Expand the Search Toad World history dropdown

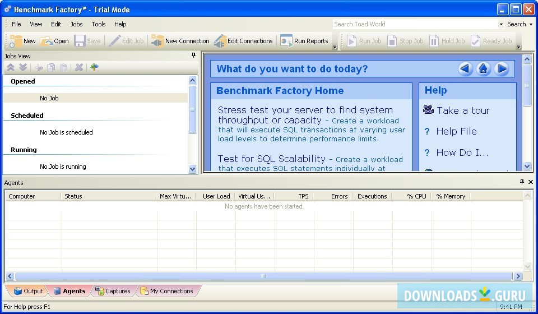[x=501, y=24]
